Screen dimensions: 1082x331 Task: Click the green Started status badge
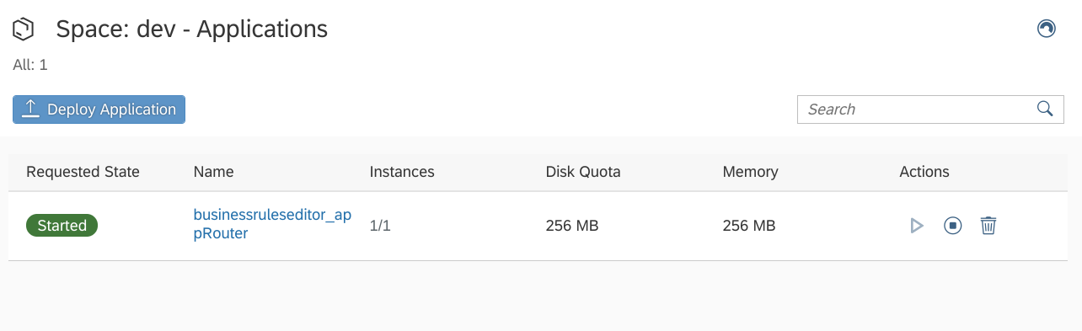click(x=62, y=225)
